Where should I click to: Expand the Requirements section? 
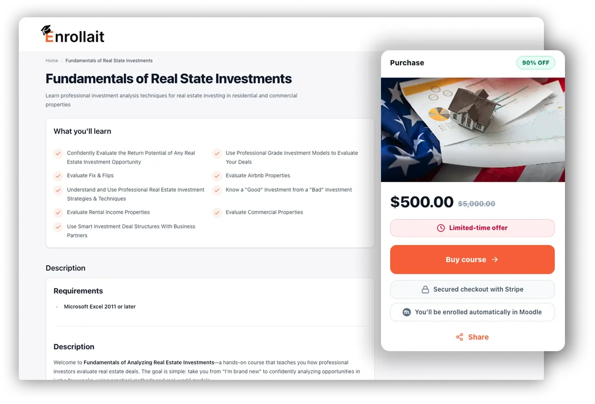click(78, 291)
